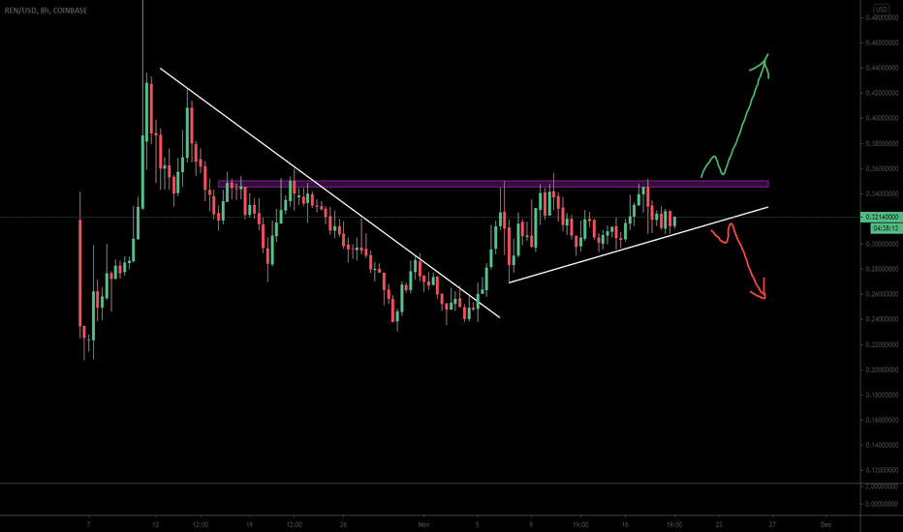Click price axis label 0.36000000
The width and height of the screenshot is (903, 532).
coord(882,169)
